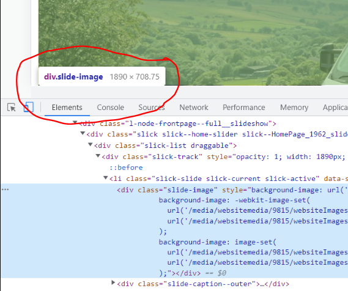Collapse the slick-track div node
The width and height of the screenshot is (348, 291).
tap(98, 156)
